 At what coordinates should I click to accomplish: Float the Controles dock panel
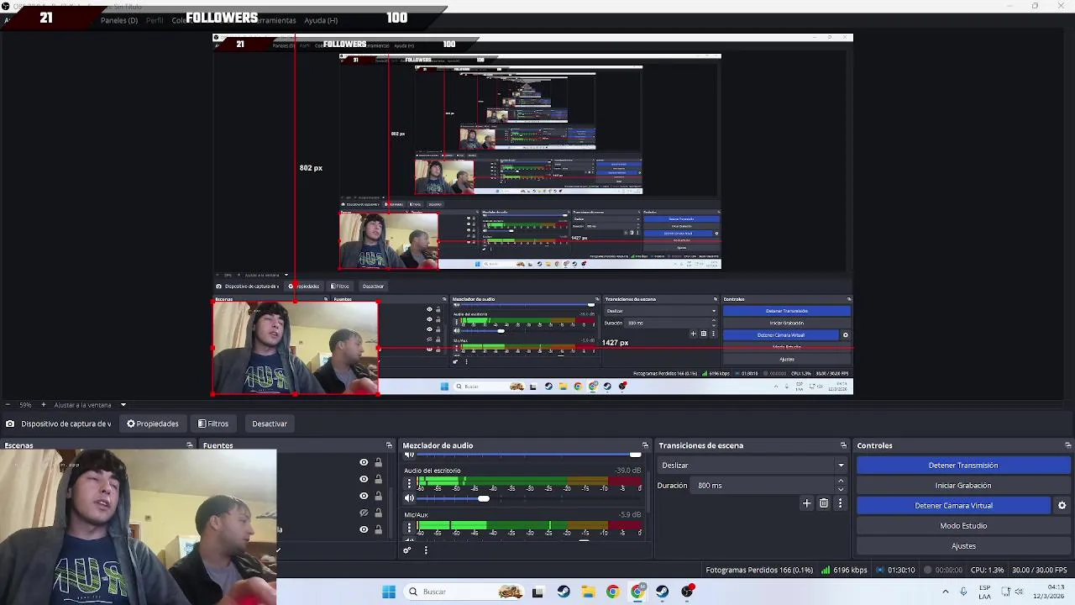(1067, 445)
